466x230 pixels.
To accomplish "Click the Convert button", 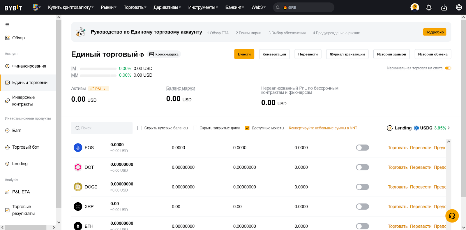I will coord(274,54).
